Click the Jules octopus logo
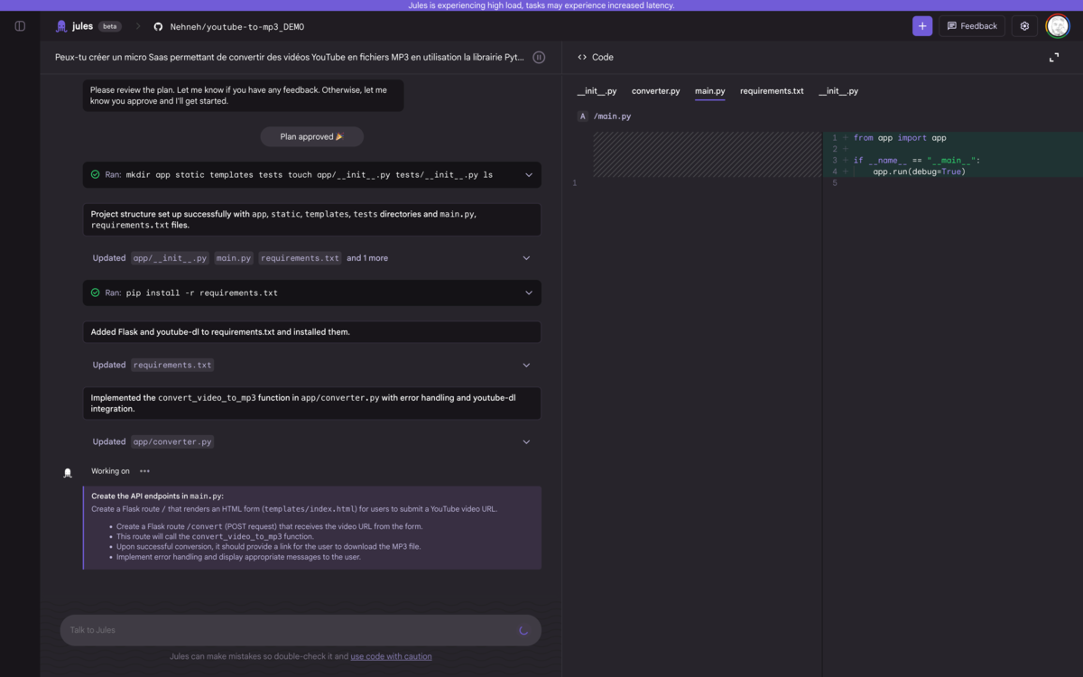 (61, 26)
